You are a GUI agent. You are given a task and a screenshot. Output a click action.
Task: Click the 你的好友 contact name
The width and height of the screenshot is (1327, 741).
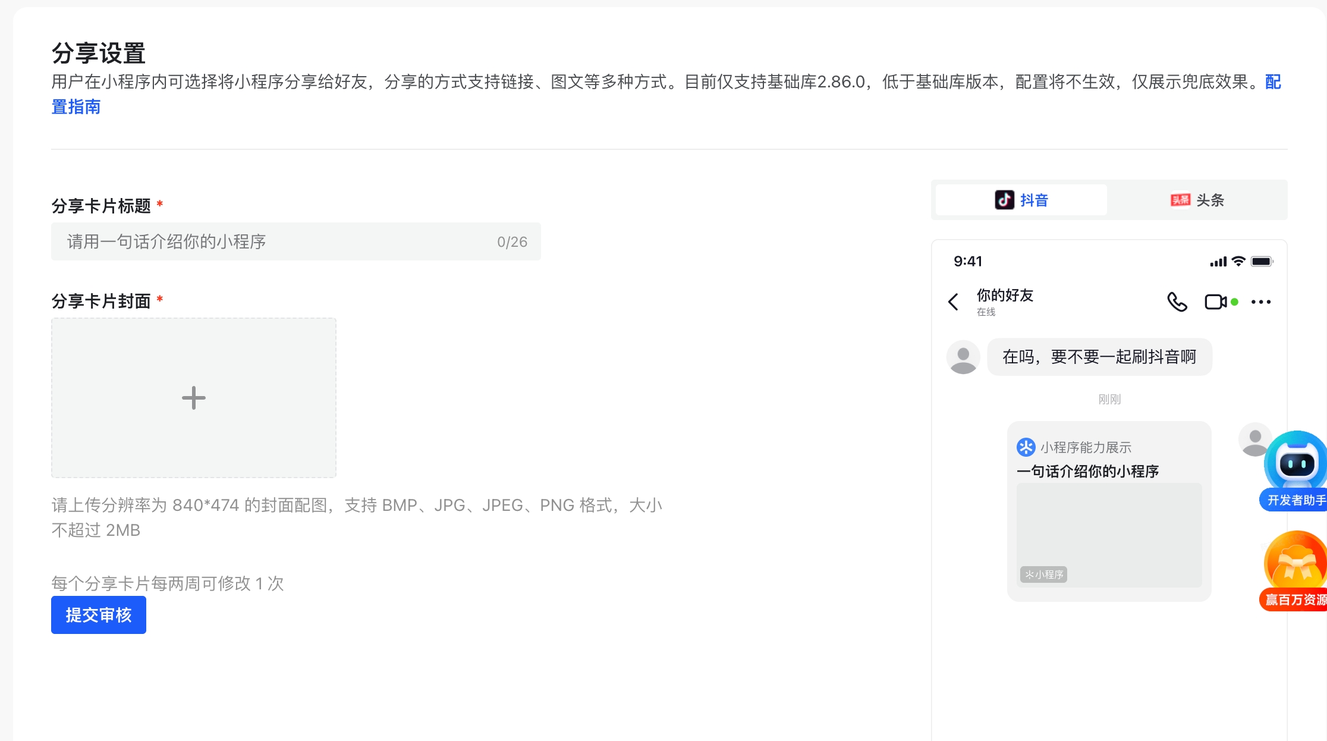1005,296
